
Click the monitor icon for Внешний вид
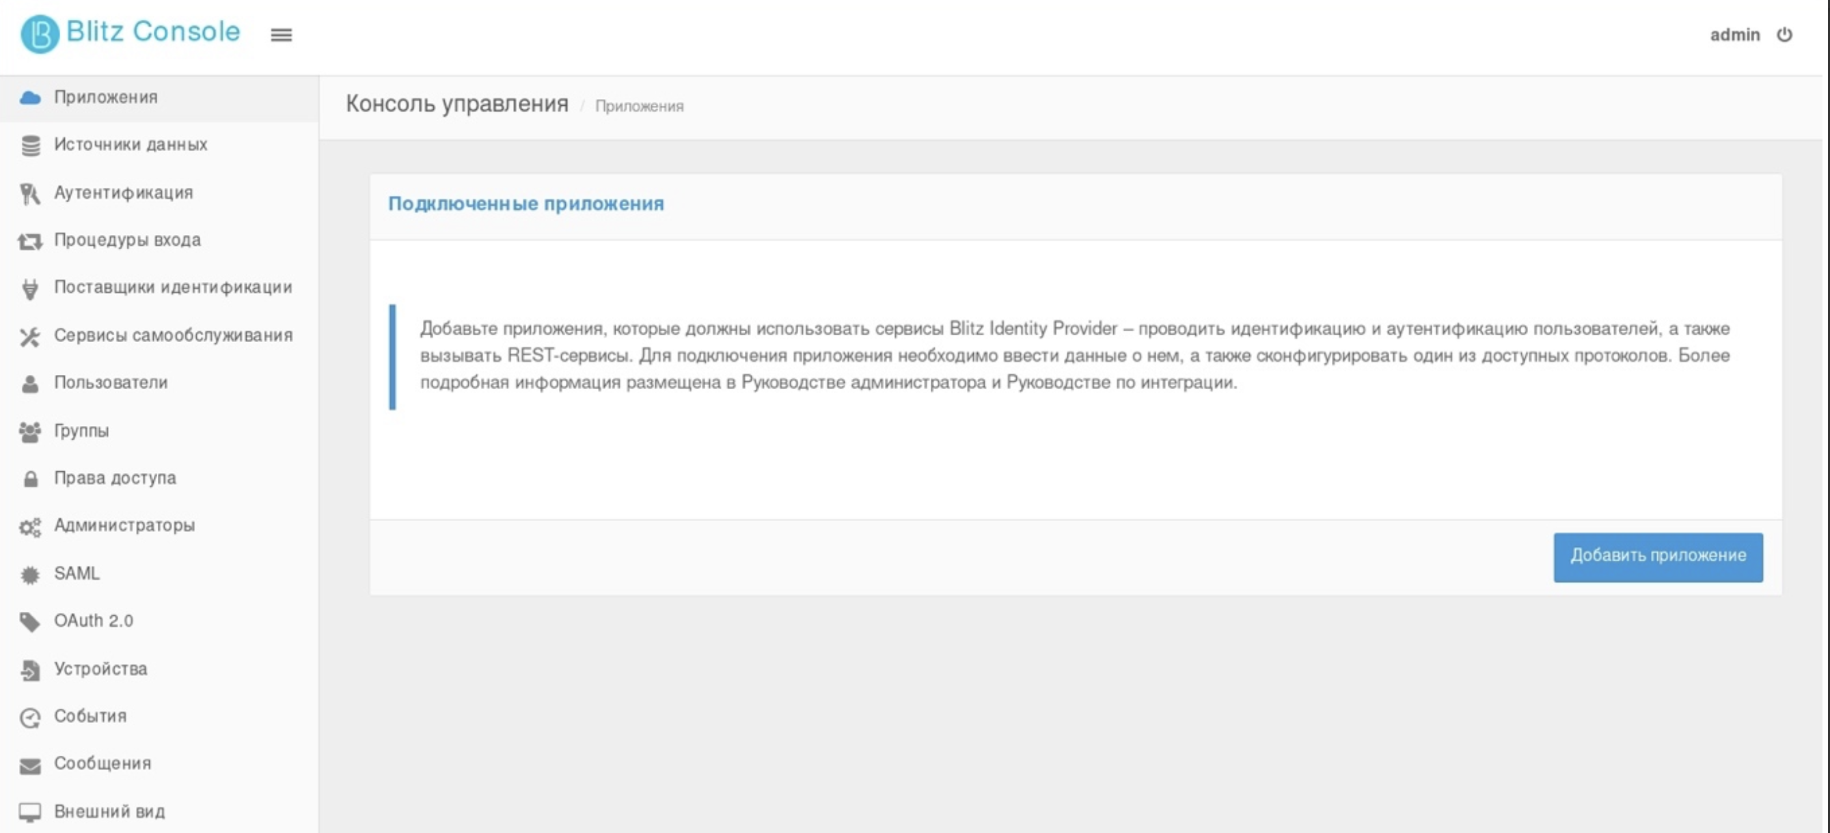(x=31, y=811)
